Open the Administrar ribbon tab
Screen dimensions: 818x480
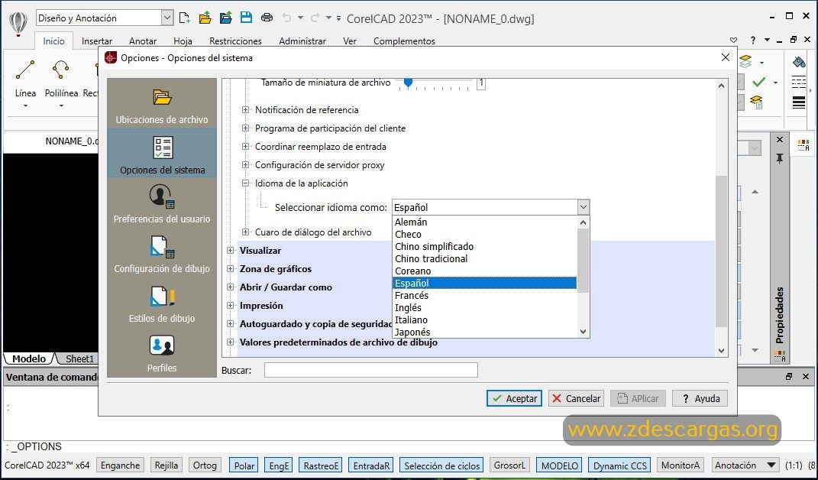(x=302, y=41)
